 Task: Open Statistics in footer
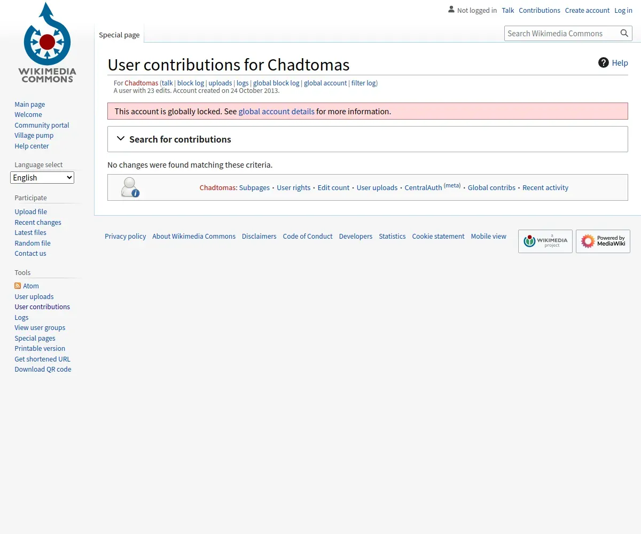coord(392,236)
